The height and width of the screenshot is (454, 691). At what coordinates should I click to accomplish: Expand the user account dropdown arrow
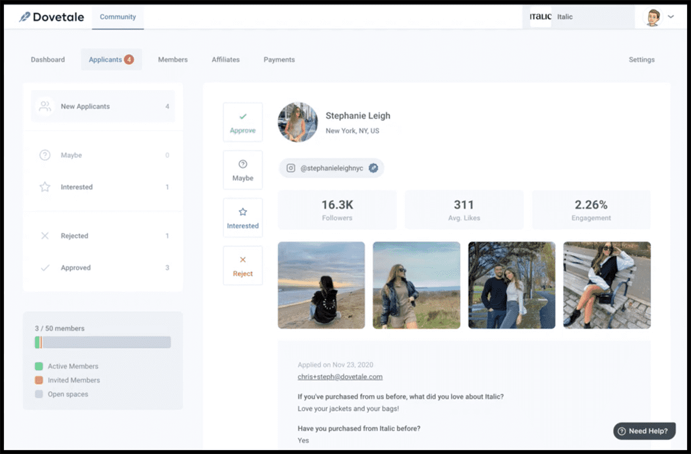(x=671, y=17)
